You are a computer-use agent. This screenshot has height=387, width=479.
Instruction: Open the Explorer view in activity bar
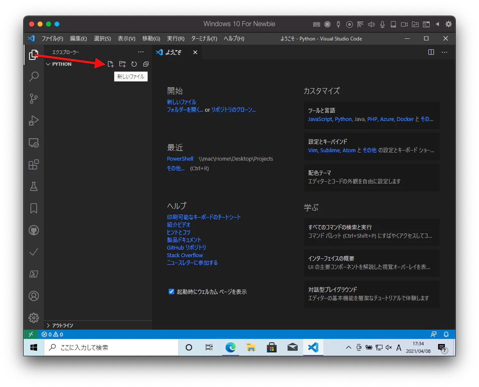pos(34,55)
